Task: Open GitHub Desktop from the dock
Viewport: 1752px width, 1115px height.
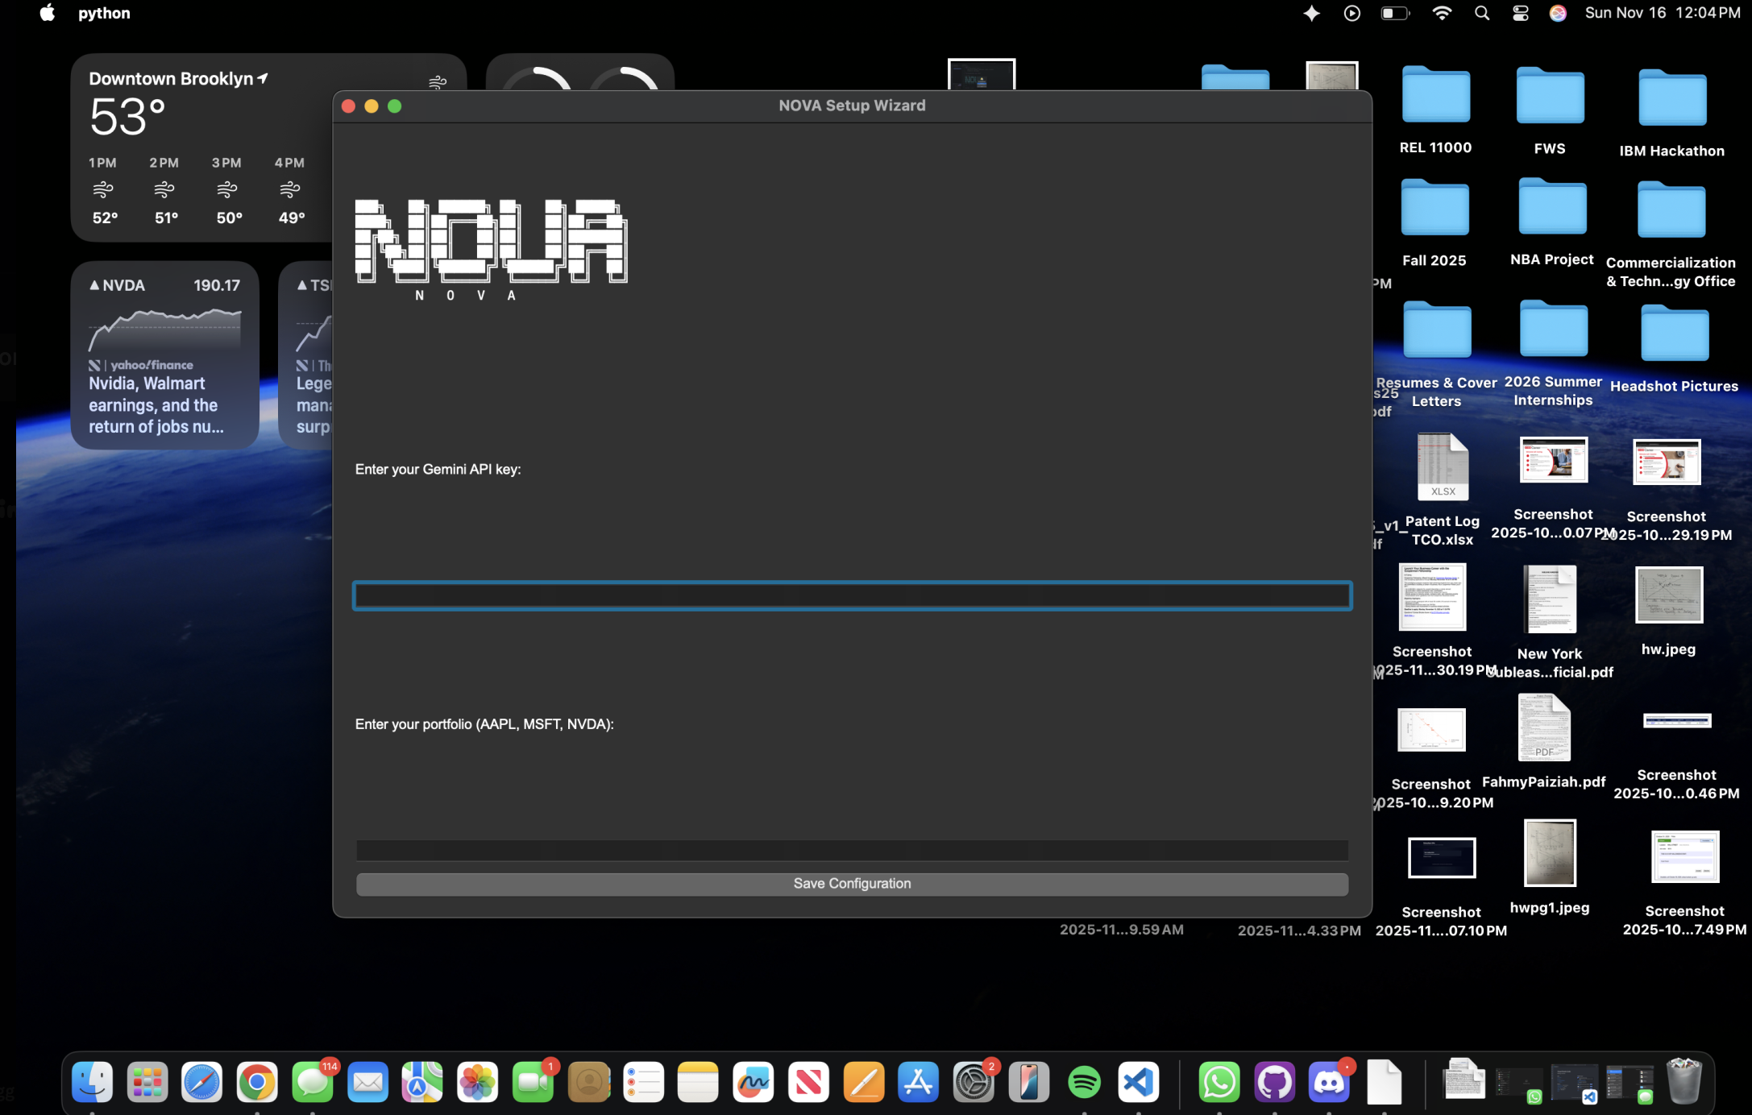Action: coord(1274,1081)
